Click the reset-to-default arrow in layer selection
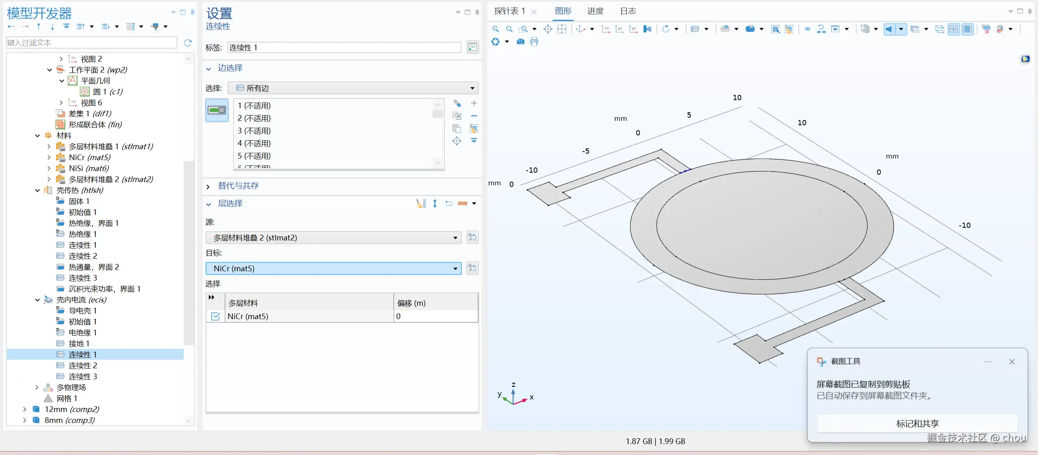1038x455 pixels. tap(448, 203)
